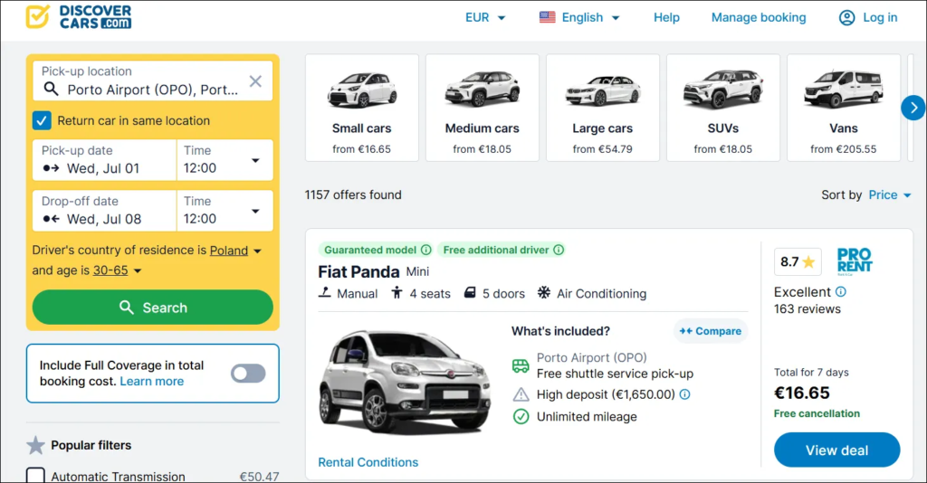
Task: Click the Pick-up location input field
Action: 152,80
